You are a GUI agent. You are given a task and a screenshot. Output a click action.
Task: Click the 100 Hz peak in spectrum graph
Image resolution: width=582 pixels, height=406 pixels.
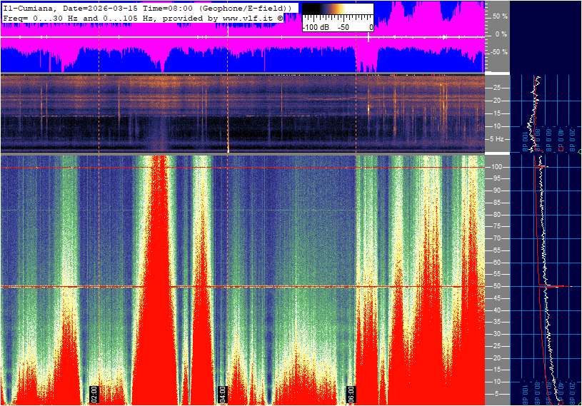coord(542,166)
